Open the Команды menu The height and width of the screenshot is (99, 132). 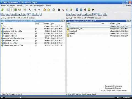point(20,6)
